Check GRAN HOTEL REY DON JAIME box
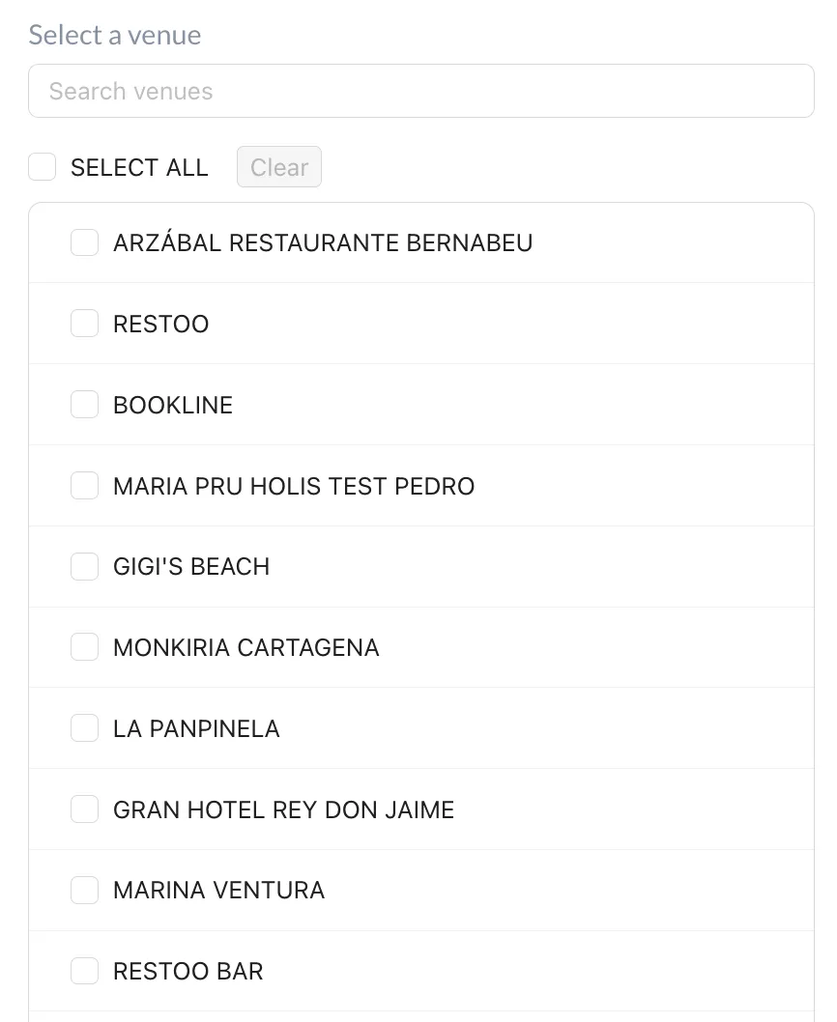The width and height of the screenshot is (837, 1022). (x=84, y=809)
